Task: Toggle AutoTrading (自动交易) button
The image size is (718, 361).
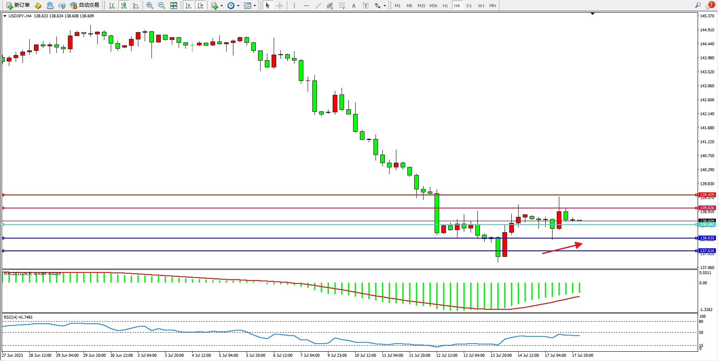Action: [x=84, y=6]
